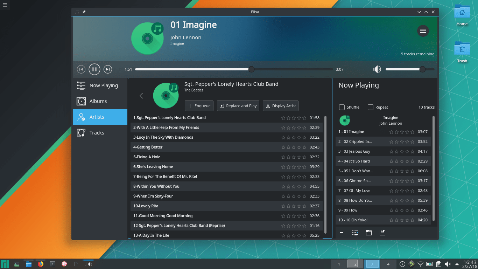Screen dimensions: 478x269
Task: Skip to the next track
Action: click(x=108, y=69)
